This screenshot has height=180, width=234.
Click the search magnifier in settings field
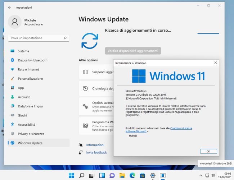click(65, 38)
